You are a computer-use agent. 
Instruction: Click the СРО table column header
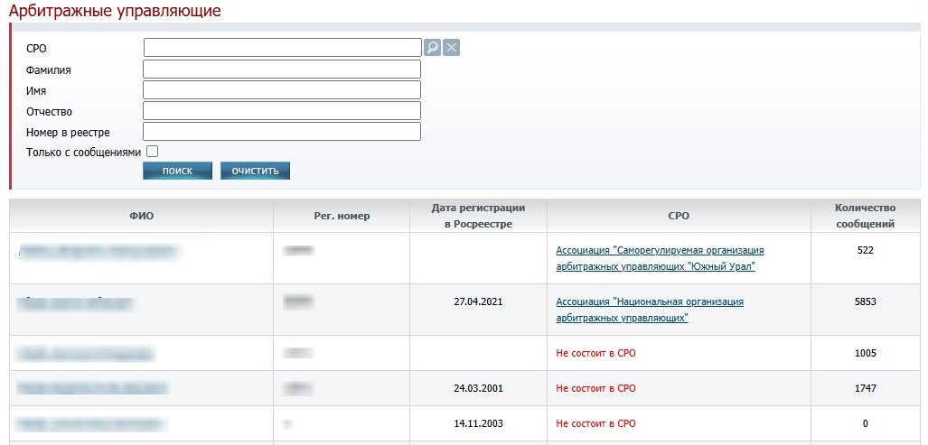coord(679,216)
